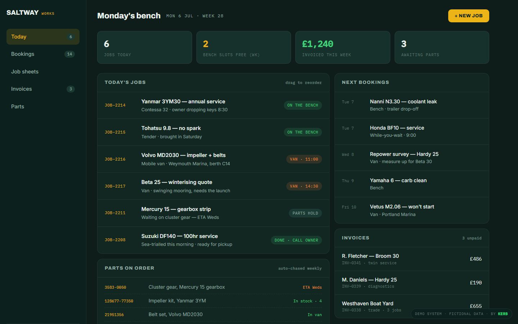Open the Invoiced This Week card
The width and height of the screenshot is (518, 324).
[342, 47]
